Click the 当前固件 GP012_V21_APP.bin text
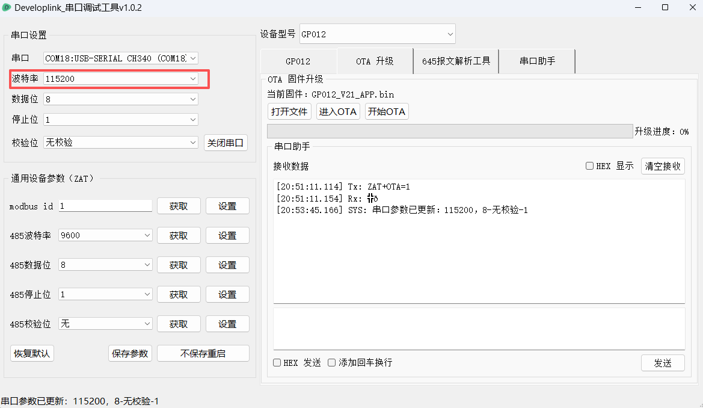 (330, 94)
